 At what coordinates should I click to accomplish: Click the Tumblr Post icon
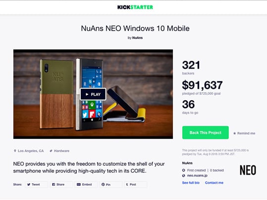tap(127, 184)
